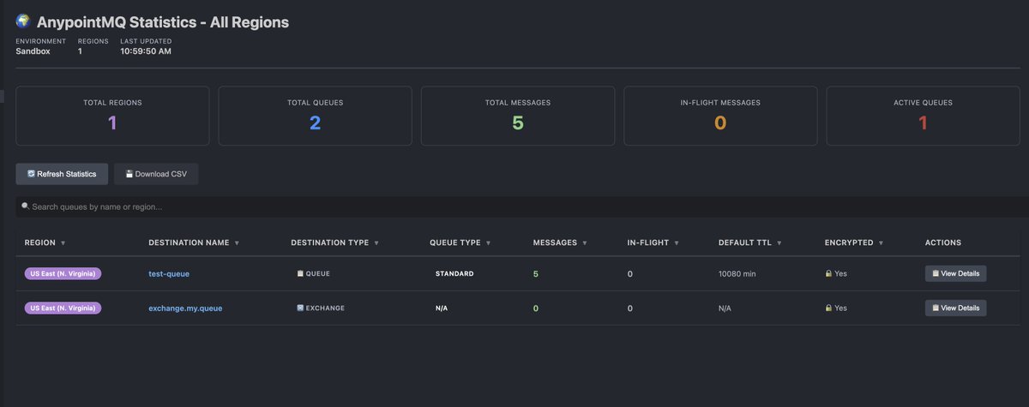Click the region badge in exchange.my.queue row
The height and width of the screenshot is (407, 1029).
coord(63,308)
